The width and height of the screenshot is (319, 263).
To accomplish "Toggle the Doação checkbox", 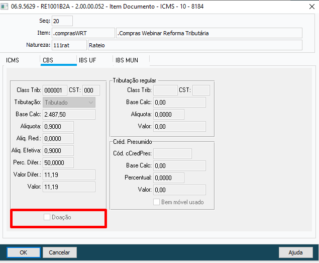I will (47, 217).
